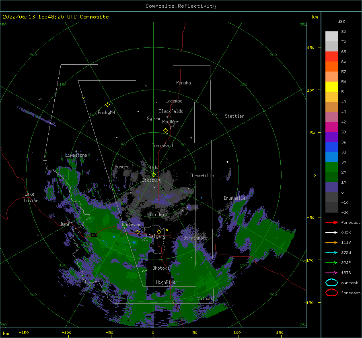
Task: Click the Lake Louise label
Action: [31, 197]
